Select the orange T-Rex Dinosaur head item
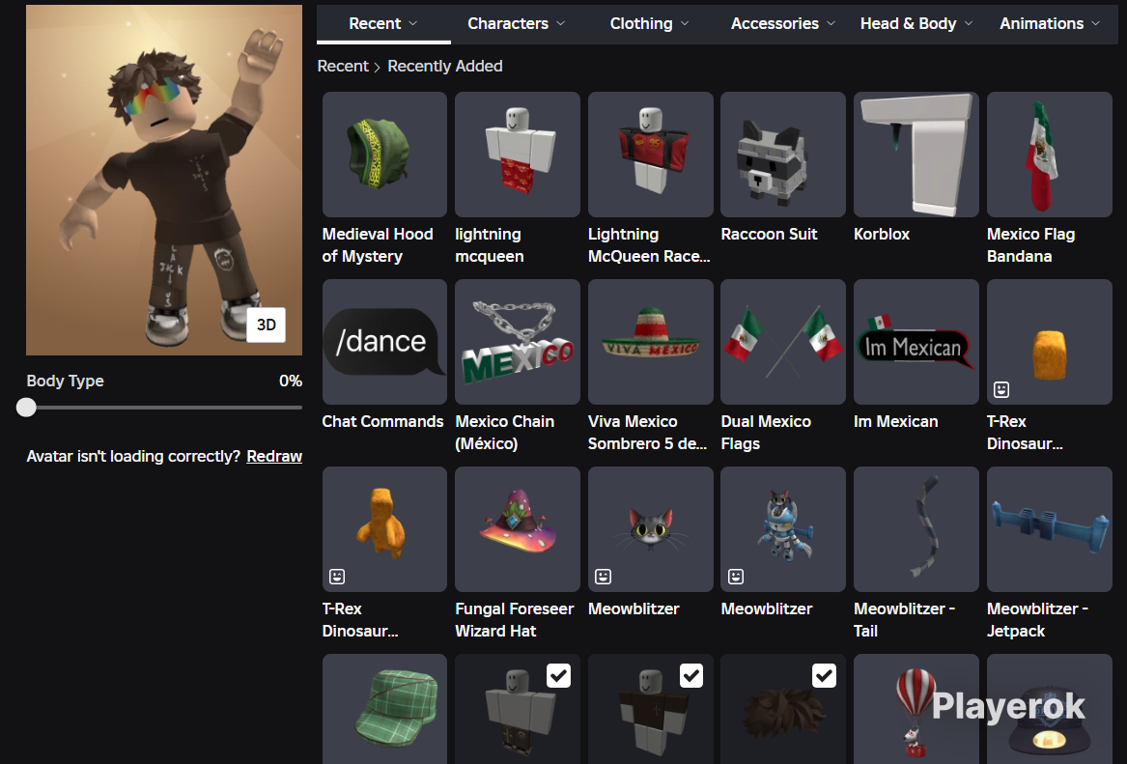The width and height of the screenshot is (1127, 764). pyautogui.click(x=1050, y=342)
